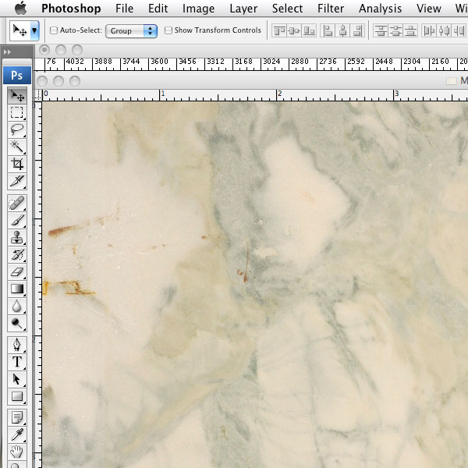468x468 pixels.
Task: Open the Layer menu
Action: pyautogui.click(x=243, y=9)
